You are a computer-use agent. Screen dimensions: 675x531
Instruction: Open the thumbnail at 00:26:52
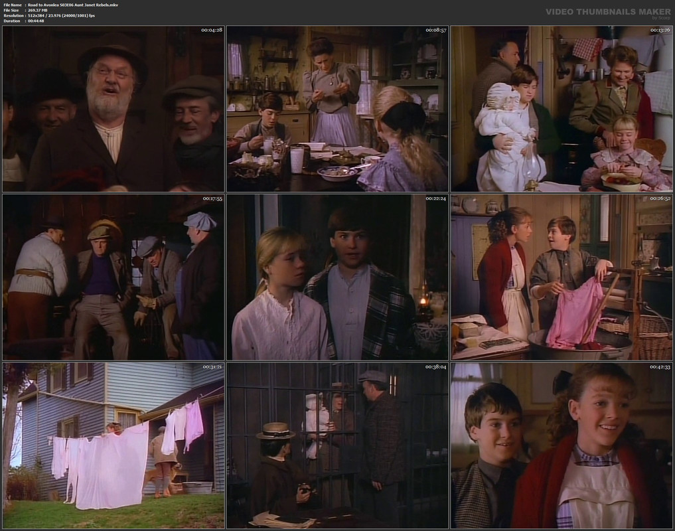click(x=562, y=277)
